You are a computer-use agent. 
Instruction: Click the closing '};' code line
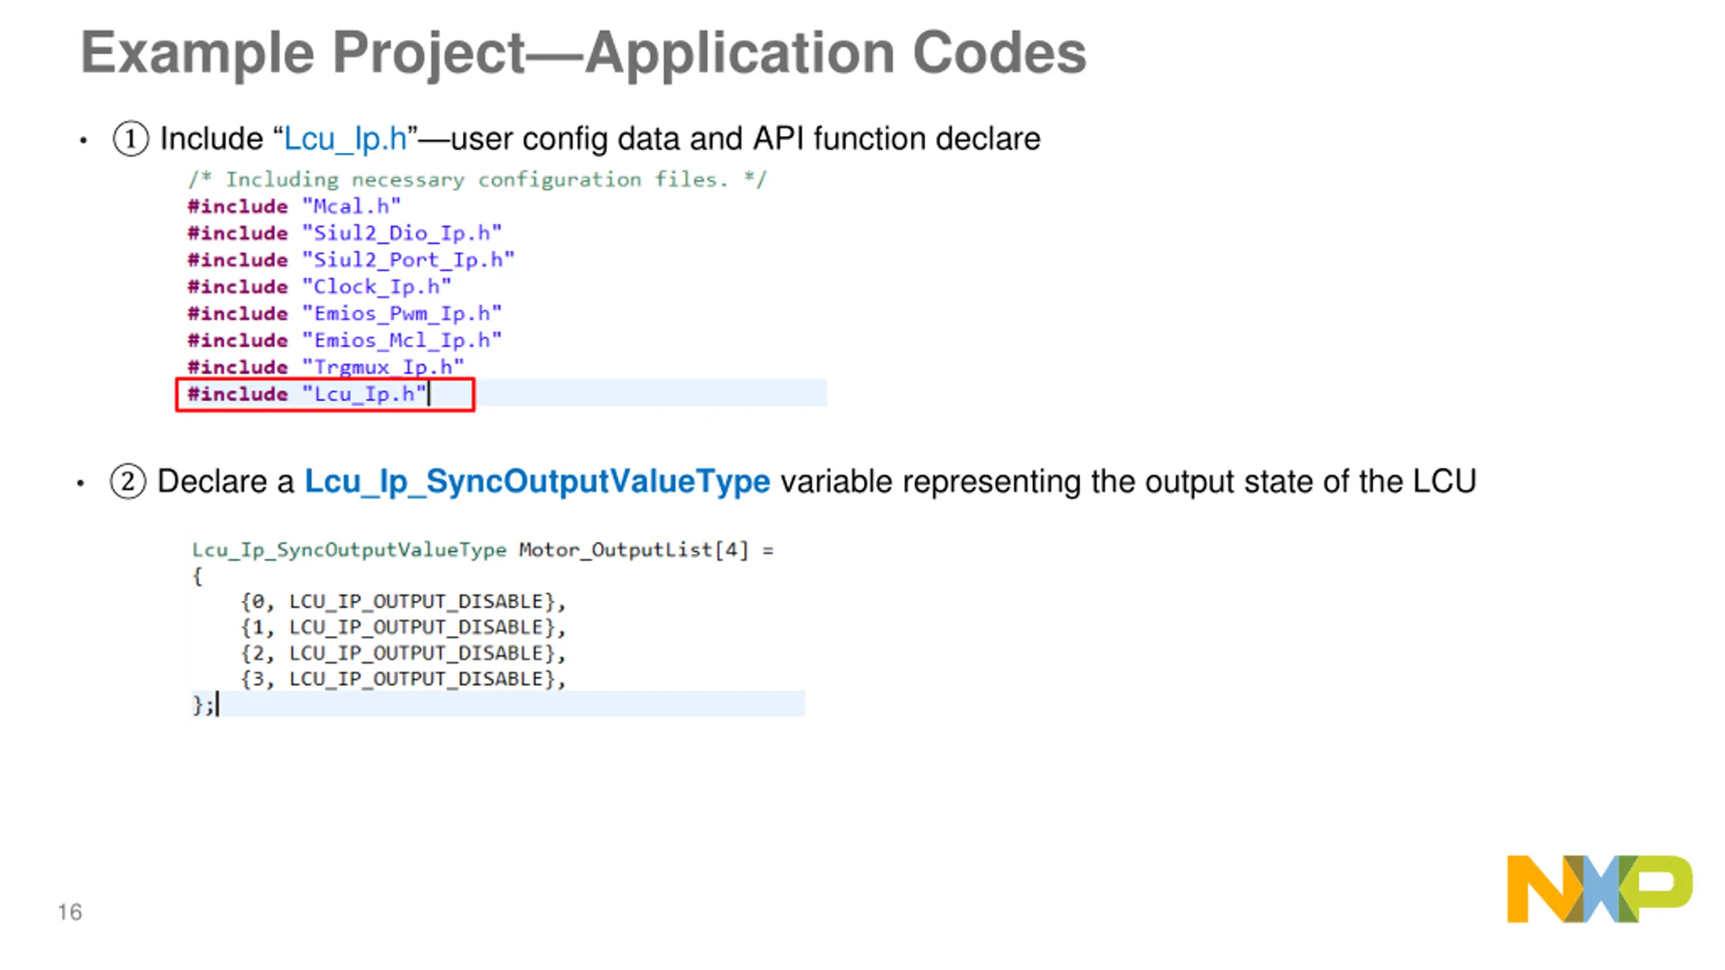(203, 705)
